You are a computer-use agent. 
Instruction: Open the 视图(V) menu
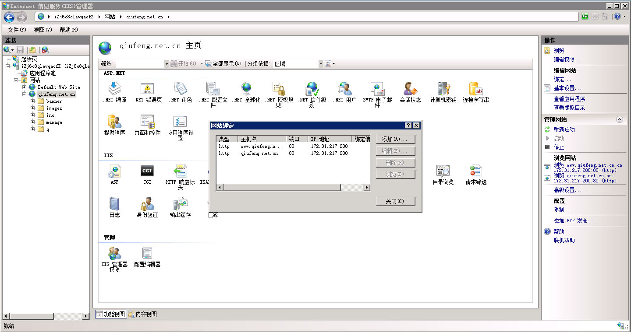[x=43, y=30]
